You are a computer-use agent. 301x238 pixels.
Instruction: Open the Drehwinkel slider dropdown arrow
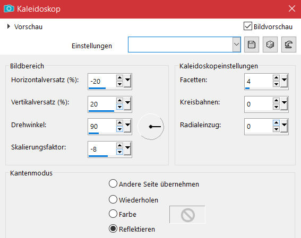click(x=127, y=126)
